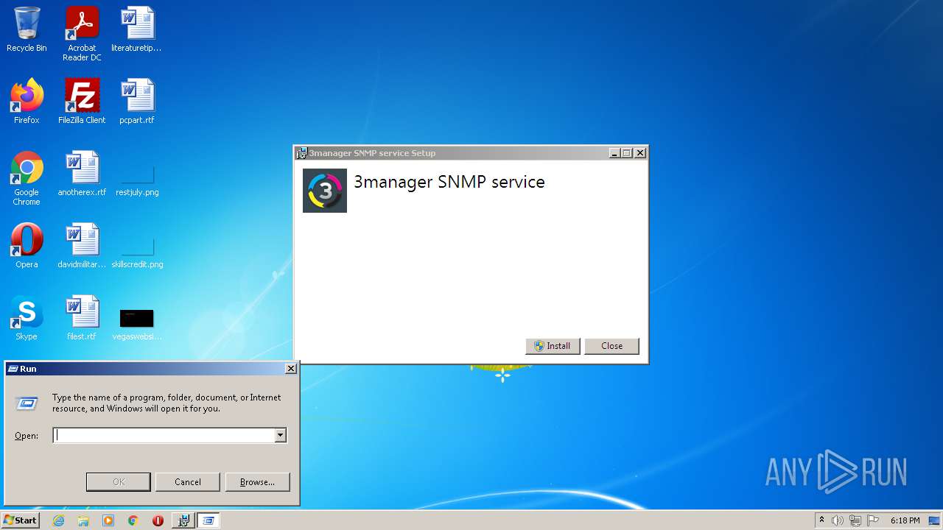Select pcpart.rtf file icon
943x530 pixels.
137,102
